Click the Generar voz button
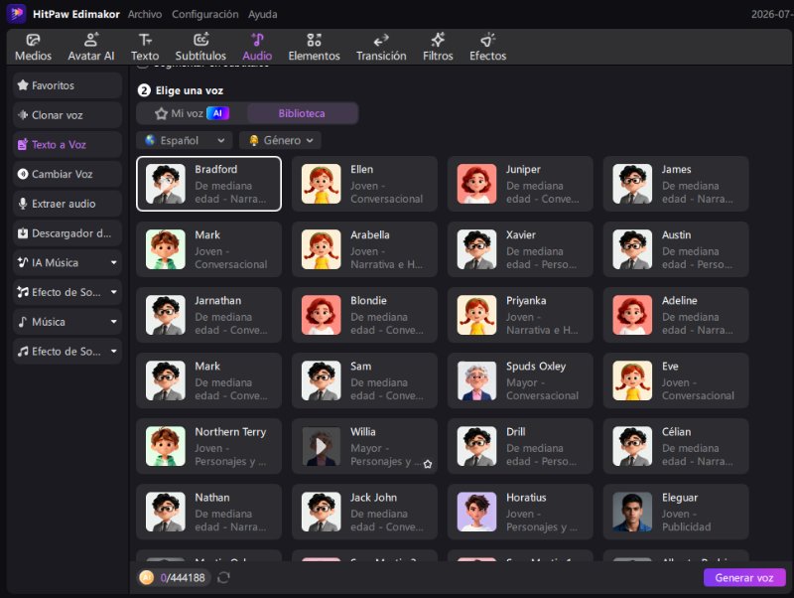 pos(743,578)
